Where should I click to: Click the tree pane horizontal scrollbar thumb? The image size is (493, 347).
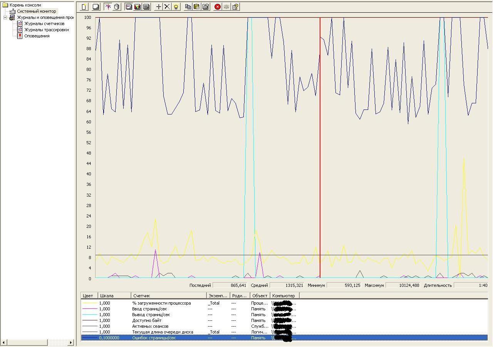click(x=27, y=342)
